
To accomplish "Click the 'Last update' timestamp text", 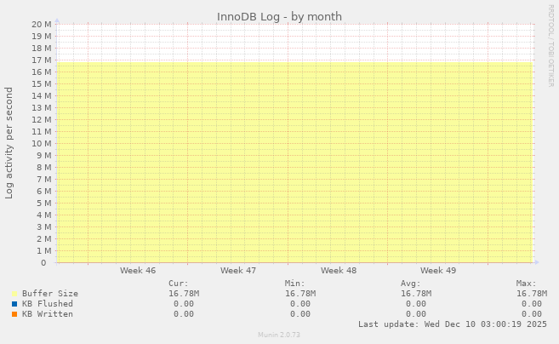I will pos(453,324).
